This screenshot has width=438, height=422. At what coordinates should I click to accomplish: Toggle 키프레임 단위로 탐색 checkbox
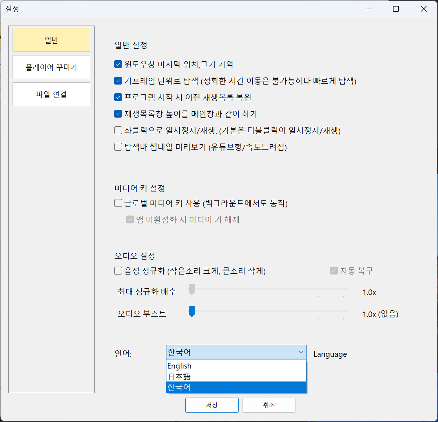click(118, 81)
